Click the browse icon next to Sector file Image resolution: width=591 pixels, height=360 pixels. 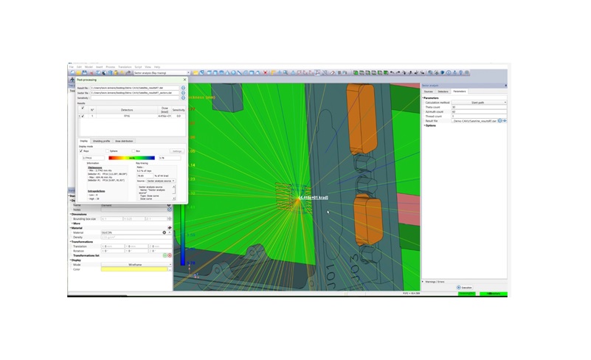coord(183,93)
